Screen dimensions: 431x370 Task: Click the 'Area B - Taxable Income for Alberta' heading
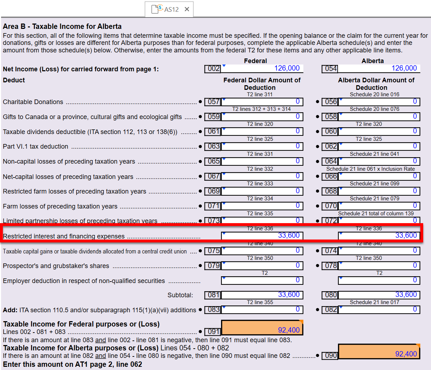click(x=62, y=26)
